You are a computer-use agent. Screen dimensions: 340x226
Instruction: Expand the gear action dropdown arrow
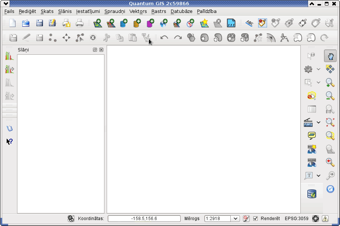coord(318,69)
